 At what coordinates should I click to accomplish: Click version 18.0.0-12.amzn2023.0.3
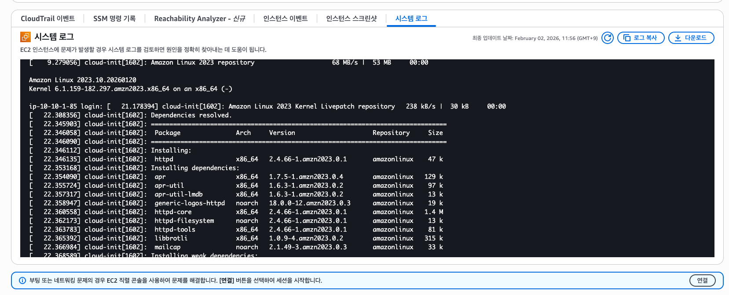click(x=310, y=203)
